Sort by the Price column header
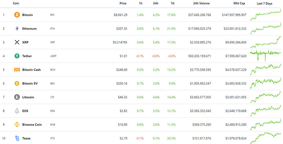This screenshot has width=283, height=144. [x=123, y=3]
